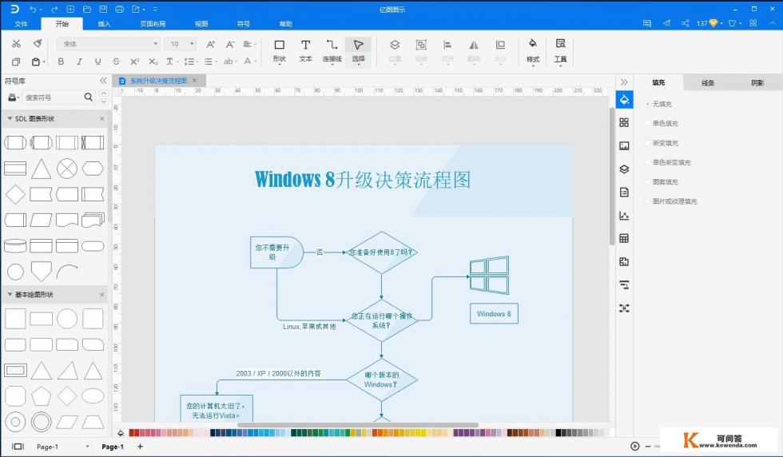Select the 图案填充 fill option
The image size is (783, 457).
pos(662,182)
